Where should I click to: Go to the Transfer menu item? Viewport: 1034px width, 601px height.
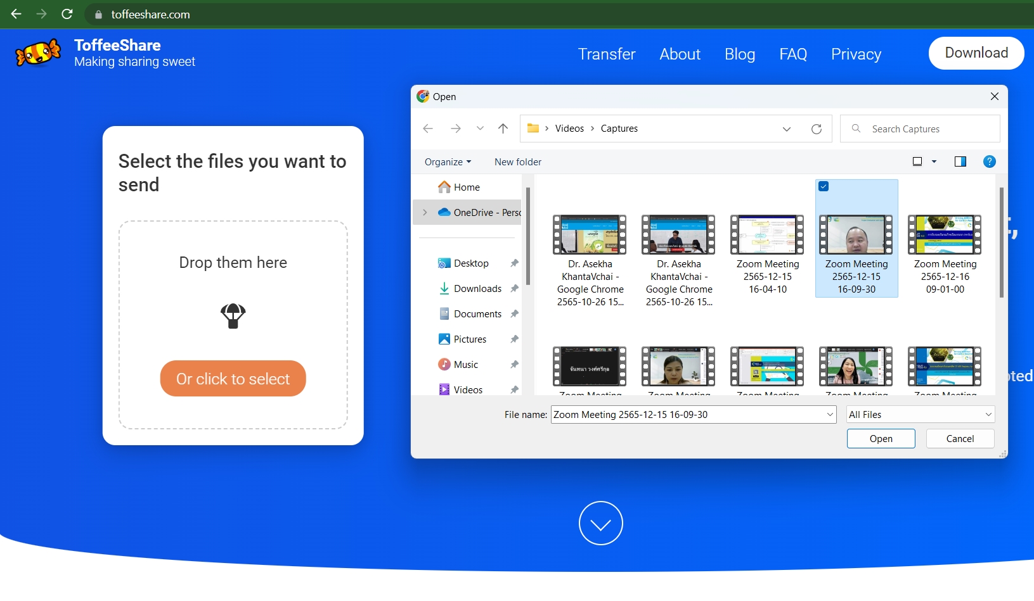[606, 54]
